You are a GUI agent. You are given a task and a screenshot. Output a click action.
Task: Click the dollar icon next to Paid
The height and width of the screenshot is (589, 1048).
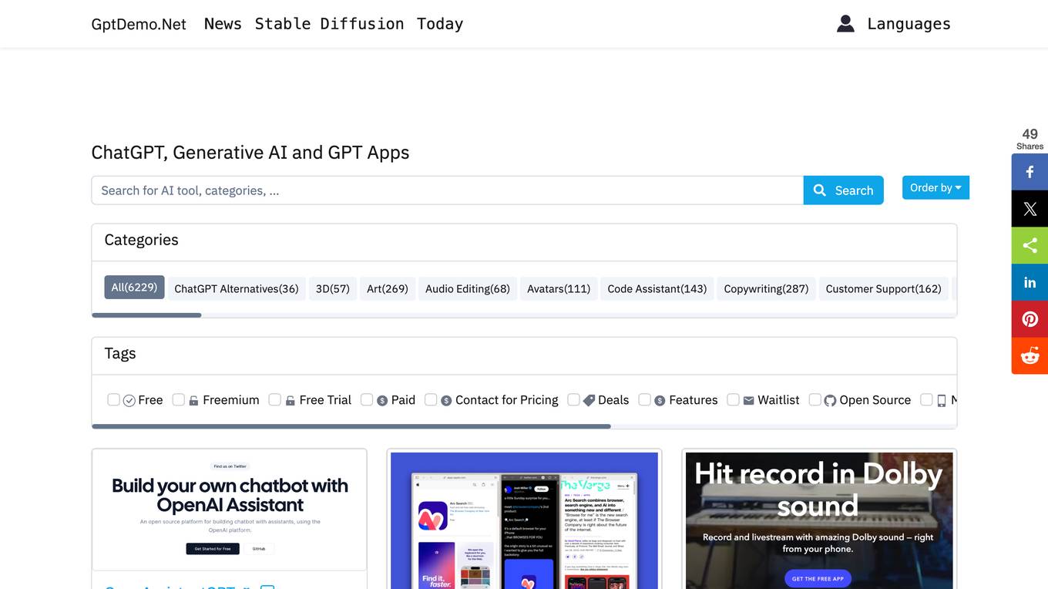(382, 400)
